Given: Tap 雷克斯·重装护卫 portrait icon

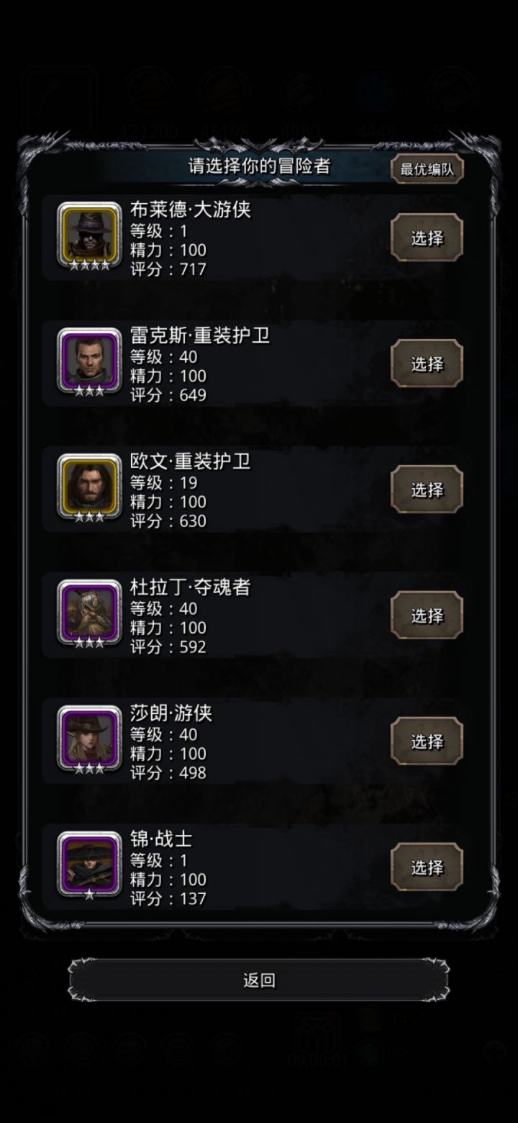Looking at the screenshot, I should pos(90,360).
